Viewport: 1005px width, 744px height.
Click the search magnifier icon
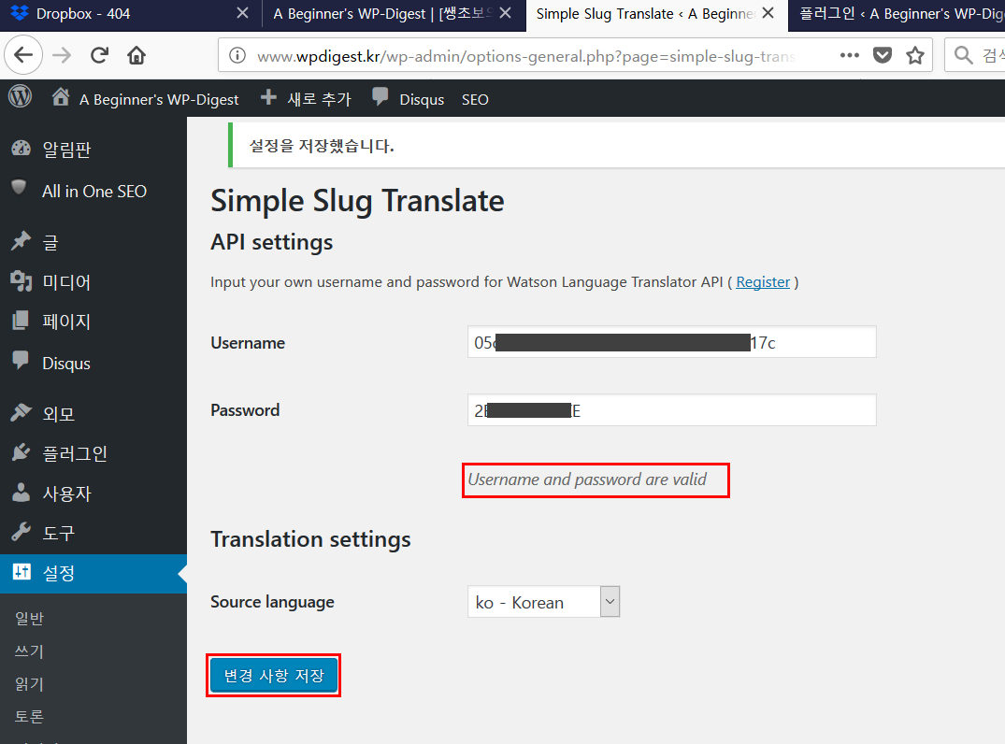[x=963, y=56]
